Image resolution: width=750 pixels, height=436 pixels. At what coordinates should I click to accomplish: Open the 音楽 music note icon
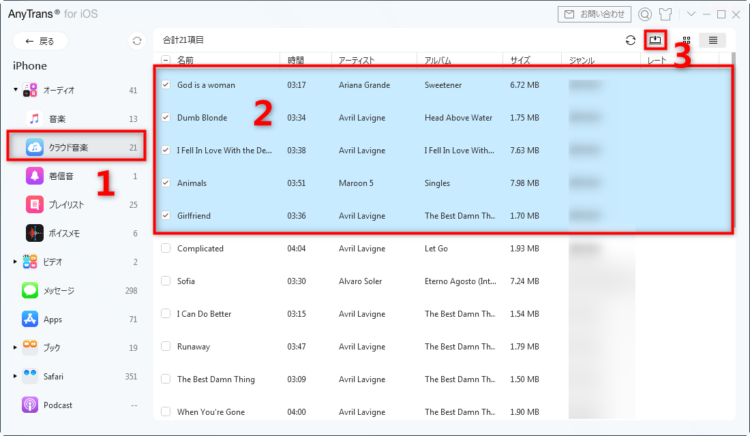pos(35,119)
